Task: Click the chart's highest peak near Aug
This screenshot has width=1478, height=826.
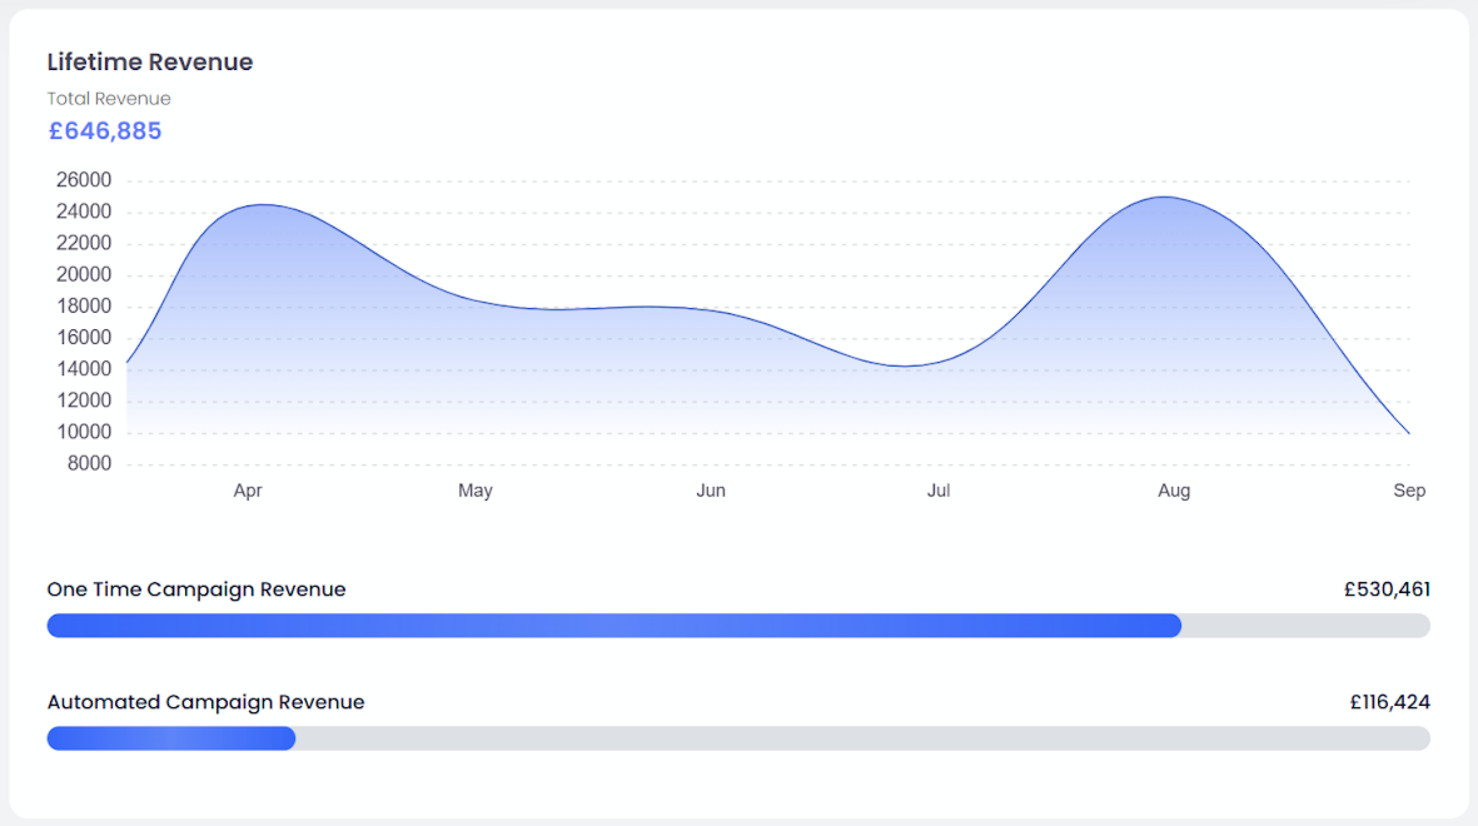Action: [1164, 198]
